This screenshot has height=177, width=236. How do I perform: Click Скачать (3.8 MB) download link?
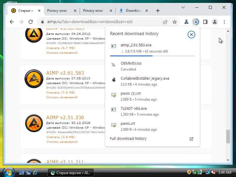pos(61,137)
